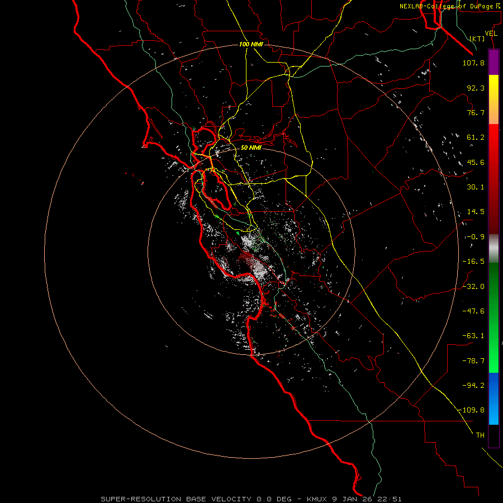503x503 pixels.
Task: Select the 92.3 velocity legend value
Action: point(476,88)
